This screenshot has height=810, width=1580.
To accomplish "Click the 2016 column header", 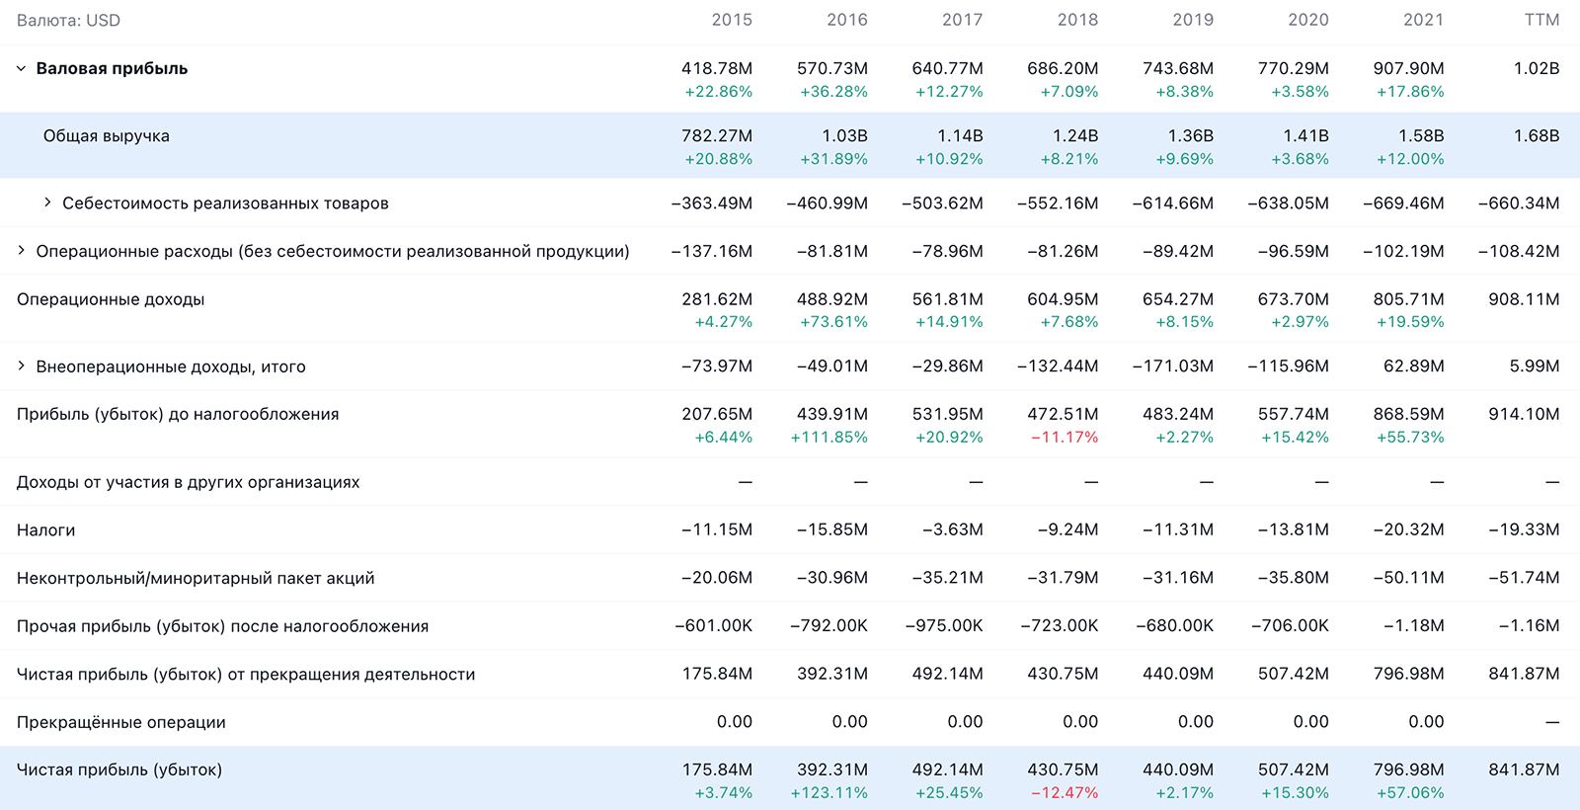I will tap(847, 20).
